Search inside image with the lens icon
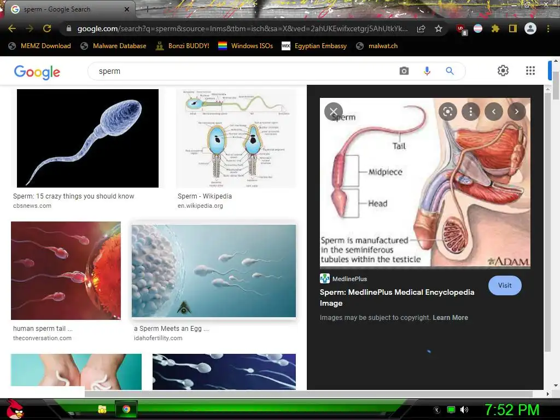The width and height of the screenshot is (560, 420). 448,112
